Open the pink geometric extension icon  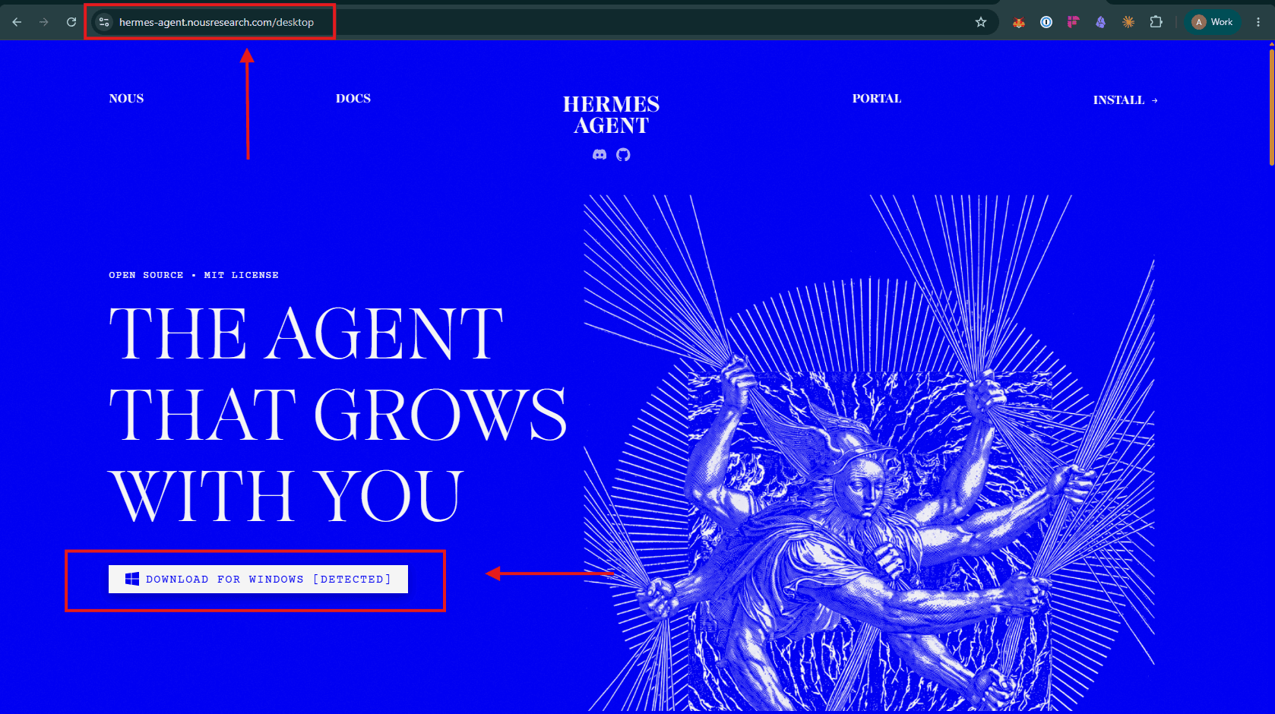(x=1073, y=22)
